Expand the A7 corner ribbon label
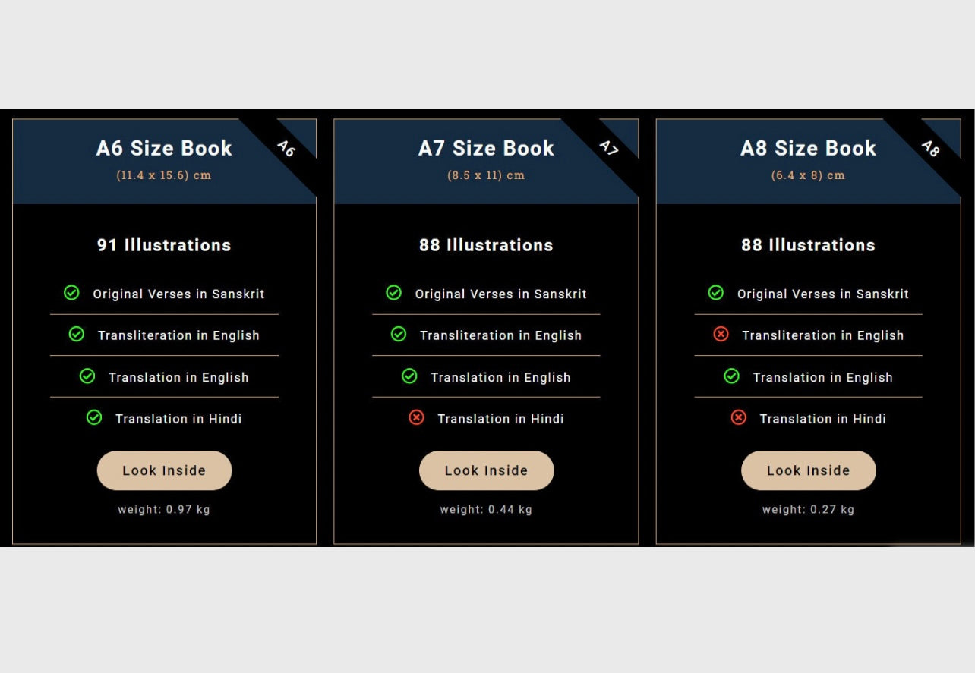The image size is (975, 673). click(x=608, y=149)
